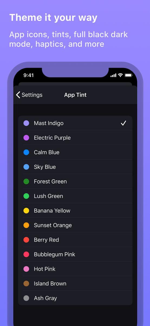
Task: Tap the Wi-Fi icon in the status bar
Action: (x=120, y=75)
